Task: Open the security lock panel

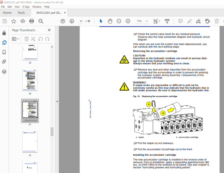Action: (x=4, y=33)
